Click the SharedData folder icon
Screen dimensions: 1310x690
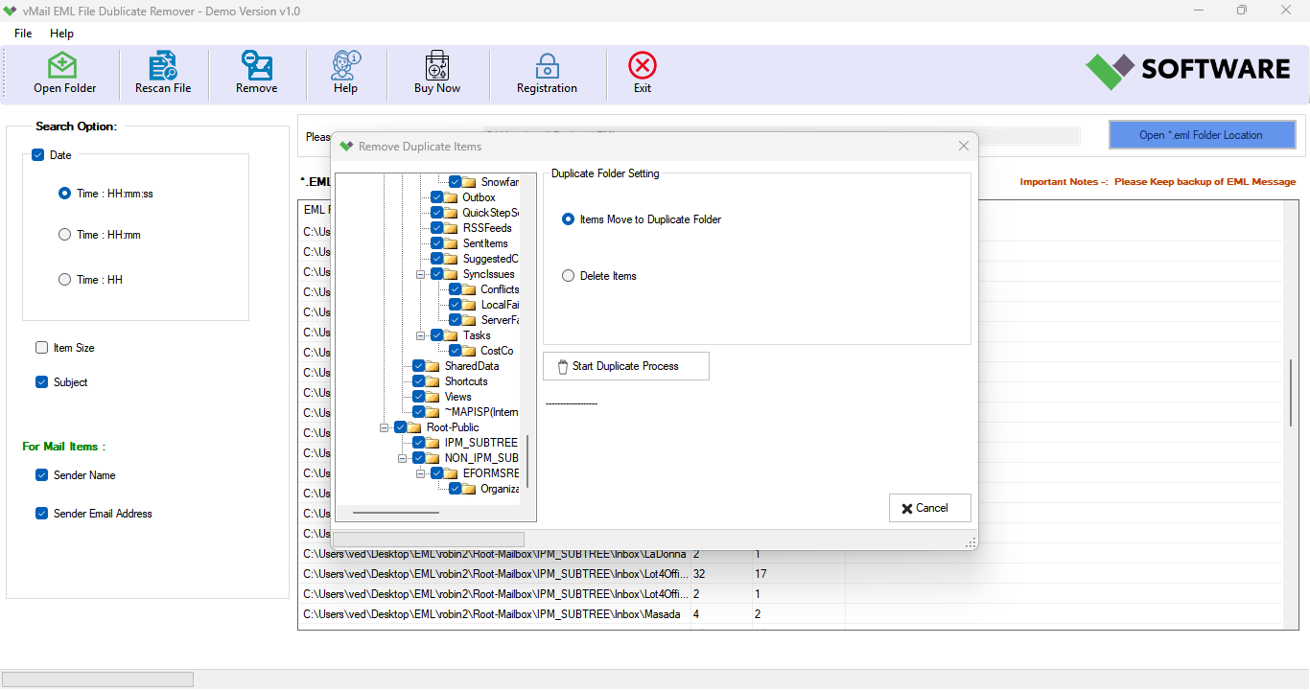tap(433, 366)
